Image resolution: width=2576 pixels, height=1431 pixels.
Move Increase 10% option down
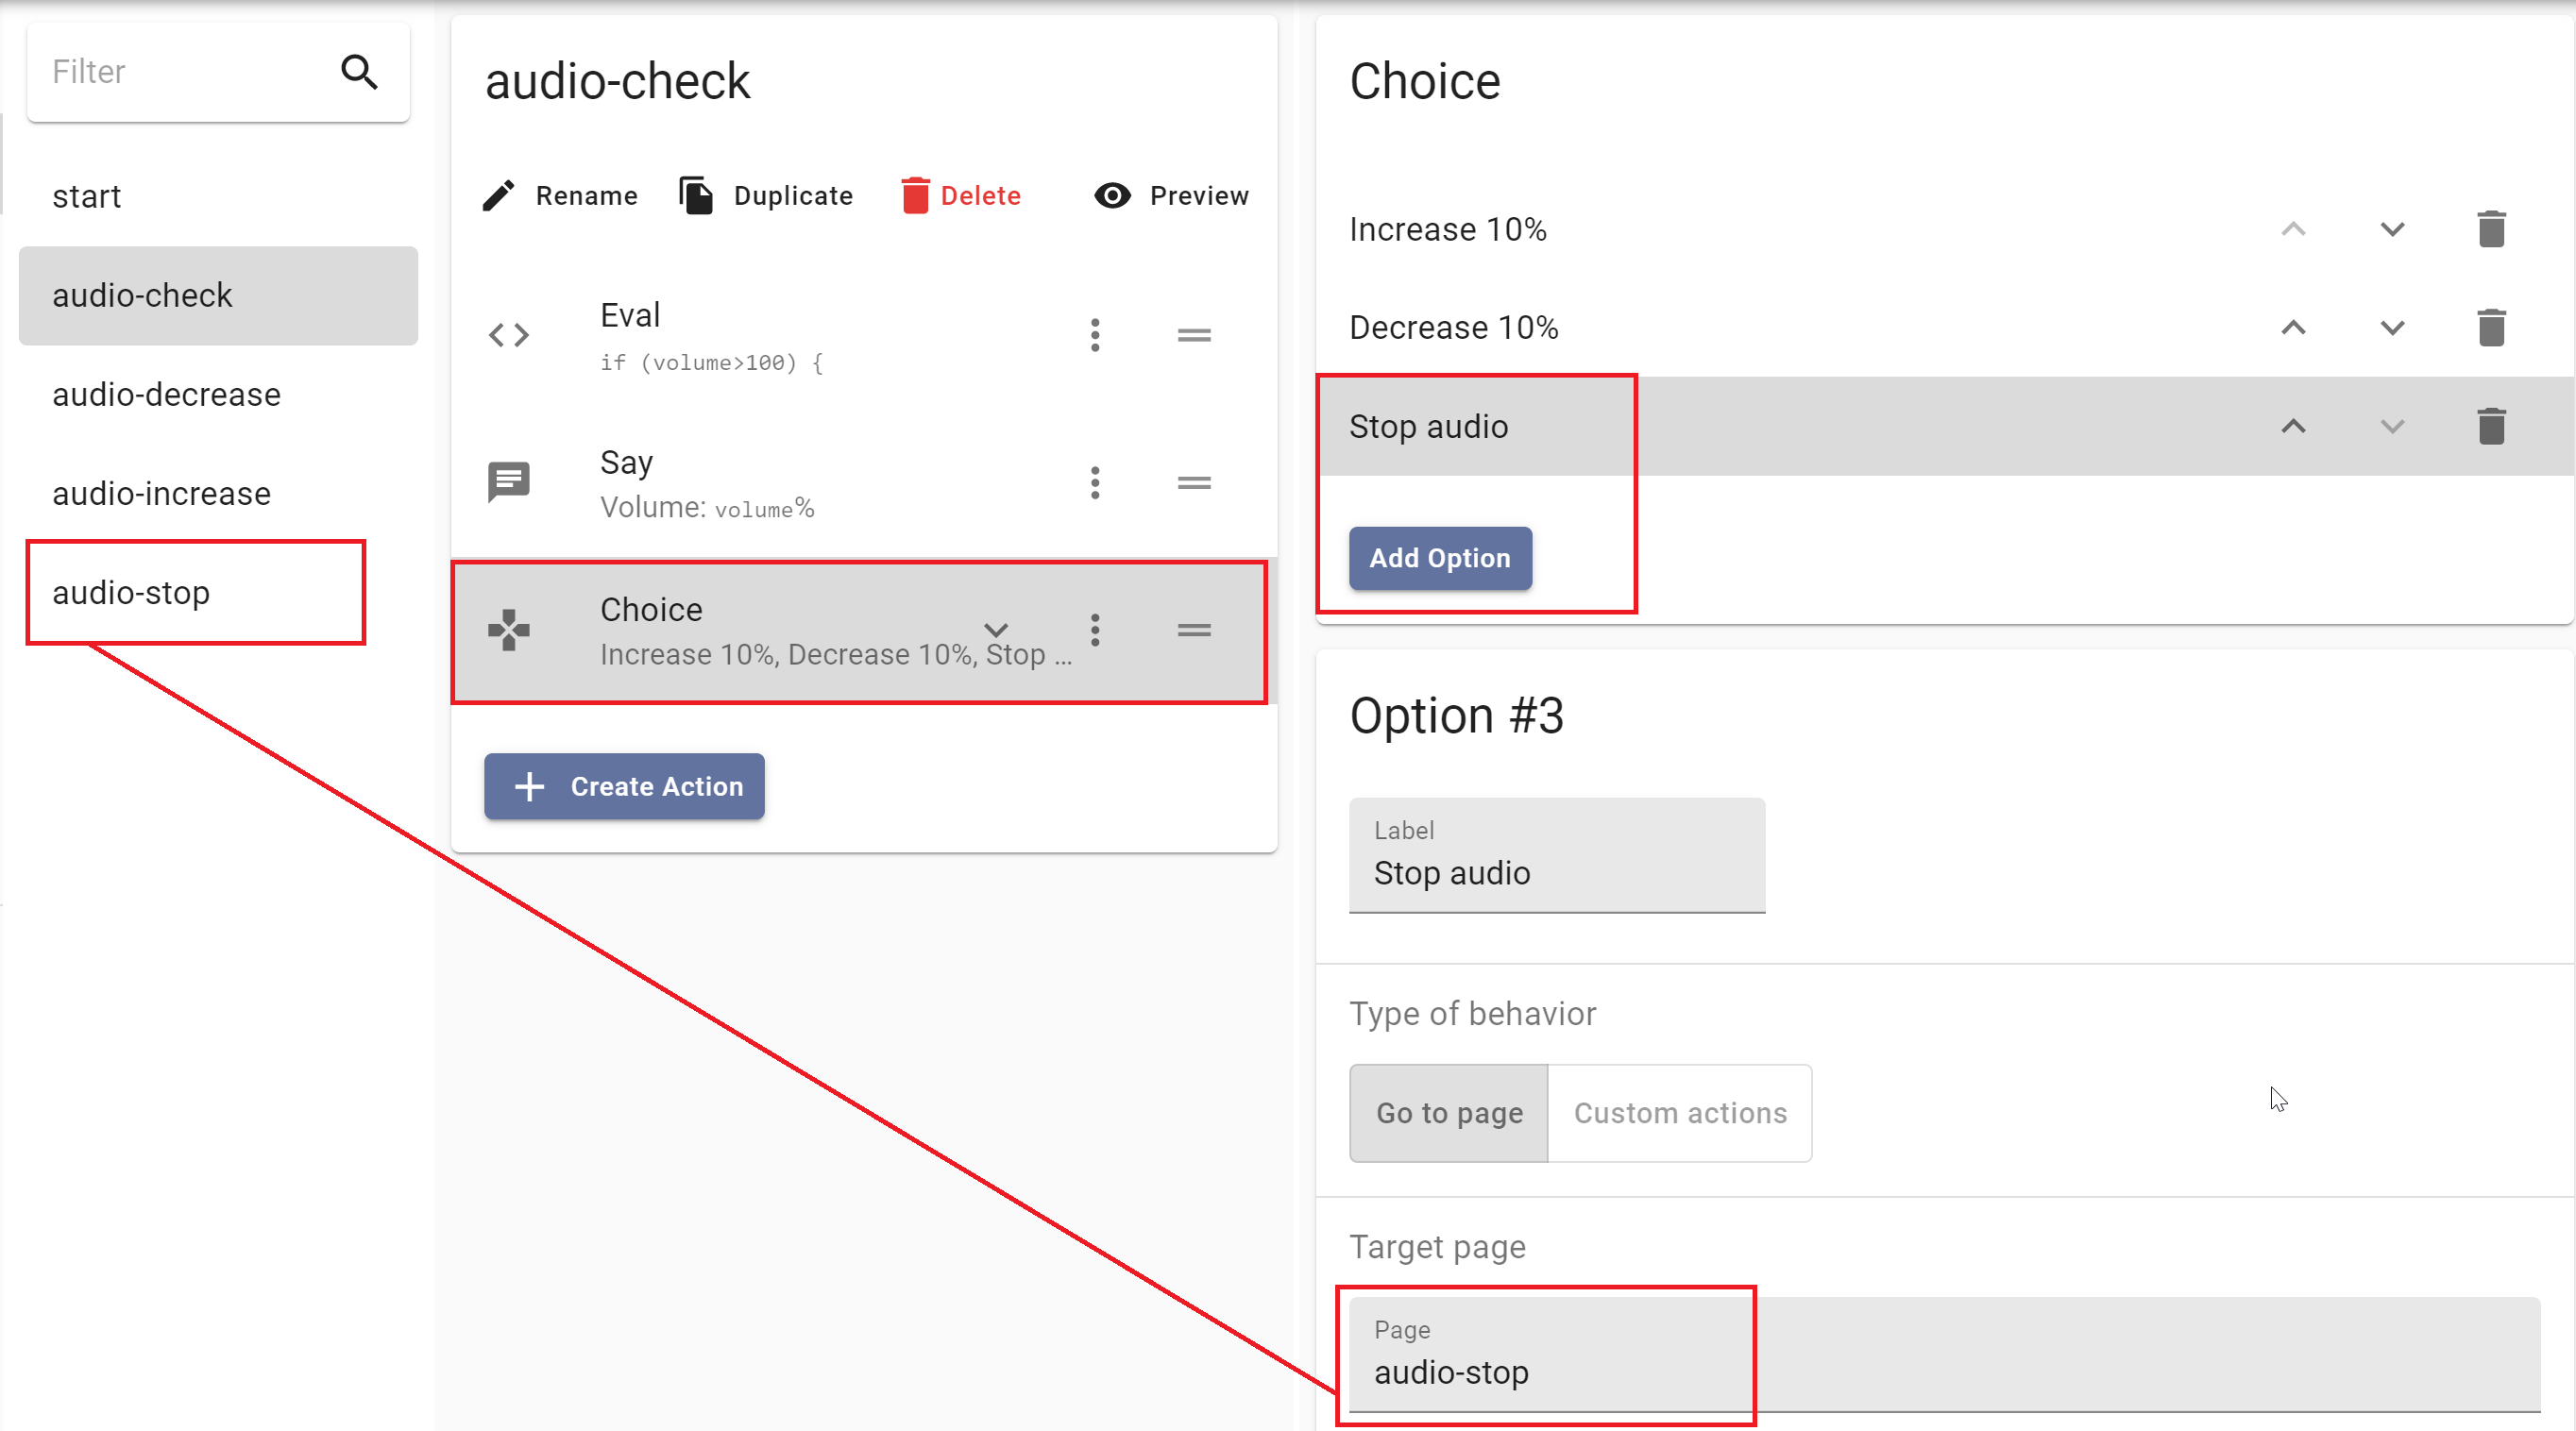click(2392, 229)
